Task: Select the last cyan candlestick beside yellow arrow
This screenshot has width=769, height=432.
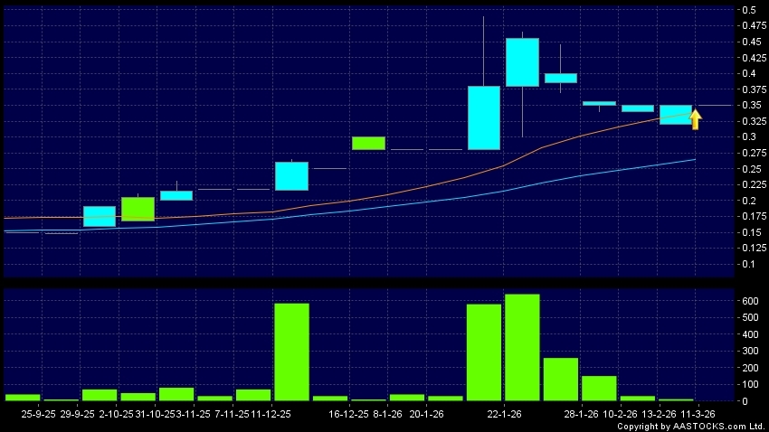Action: [x=675, y=115]
